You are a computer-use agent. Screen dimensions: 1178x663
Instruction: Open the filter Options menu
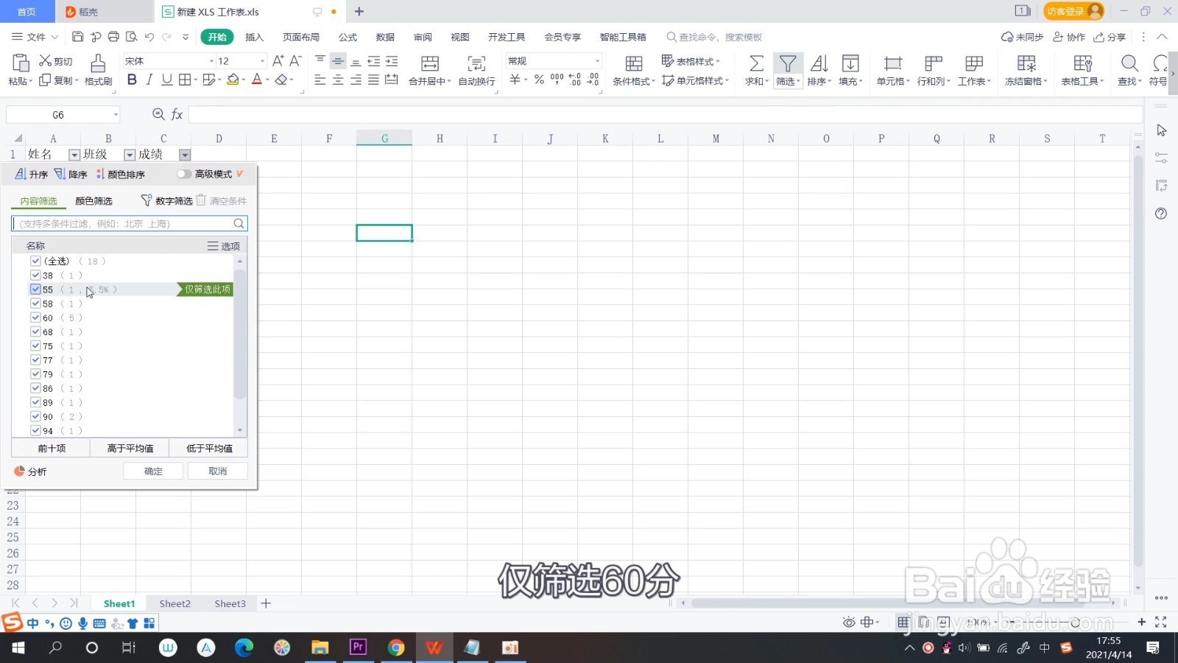click(x=224, y=246)
